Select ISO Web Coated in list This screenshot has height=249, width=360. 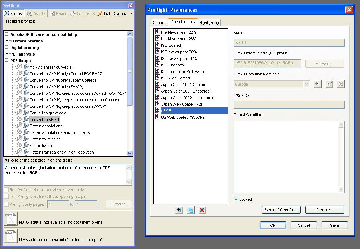click(175, 78)
